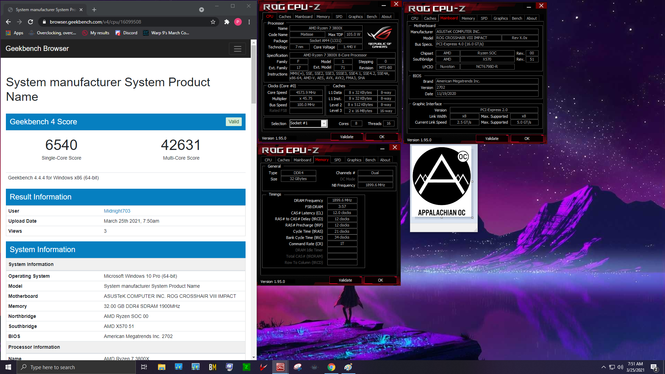Viewport: 665px width, 374px height.
Task: Open the Discord bookmark
Action: [126, 33]
